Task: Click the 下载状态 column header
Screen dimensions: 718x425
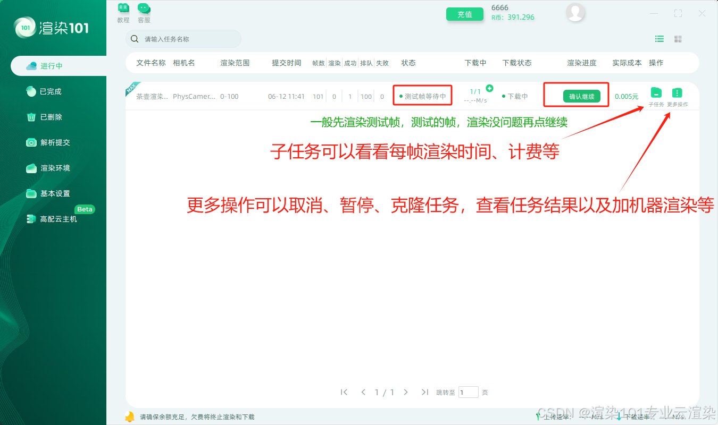Action: (517, 63)
